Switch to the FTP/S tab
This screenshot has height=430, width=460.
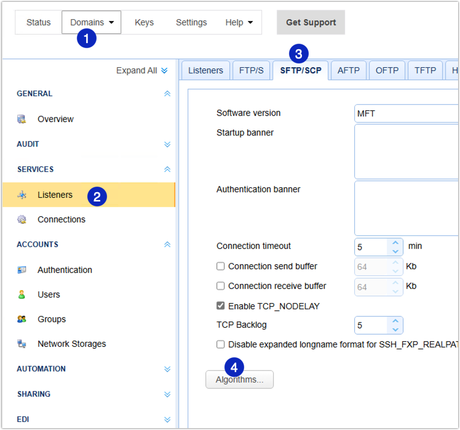(251, 70)
